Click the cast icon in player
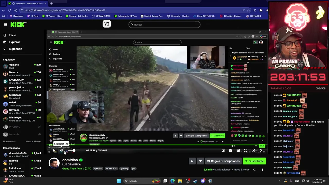Image resolution: width=329 pixels, height=185 pixels. (231, 151)
